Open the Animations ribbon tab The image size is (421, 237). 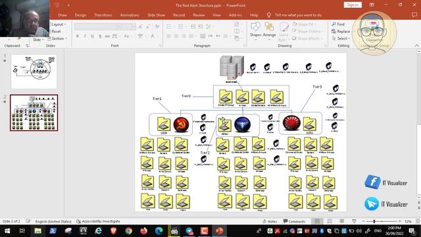pos(130,15)
